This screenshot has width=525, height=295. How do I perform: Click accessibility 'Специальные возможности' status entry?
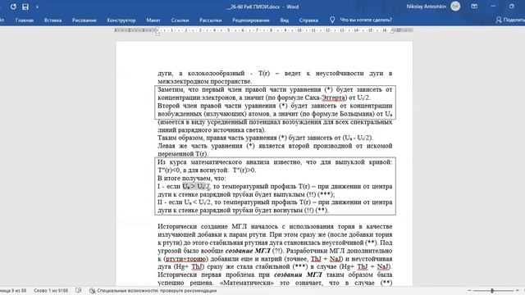pyautogui.click(x=153, y=291)
